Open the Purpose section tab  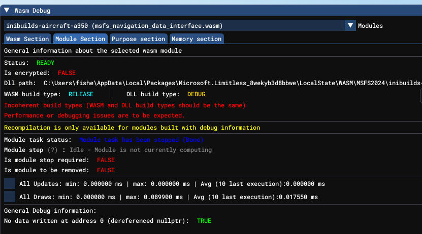[x=138, y=39]
